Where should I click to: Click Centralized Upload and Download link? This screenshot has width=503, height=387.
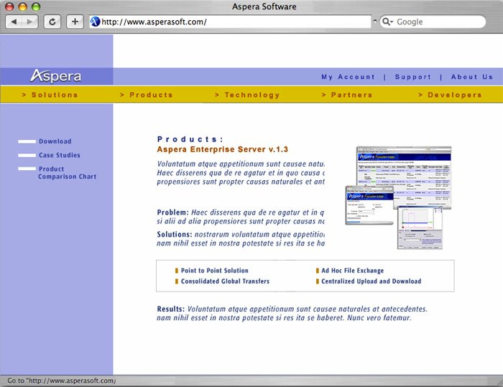point(372,281)
